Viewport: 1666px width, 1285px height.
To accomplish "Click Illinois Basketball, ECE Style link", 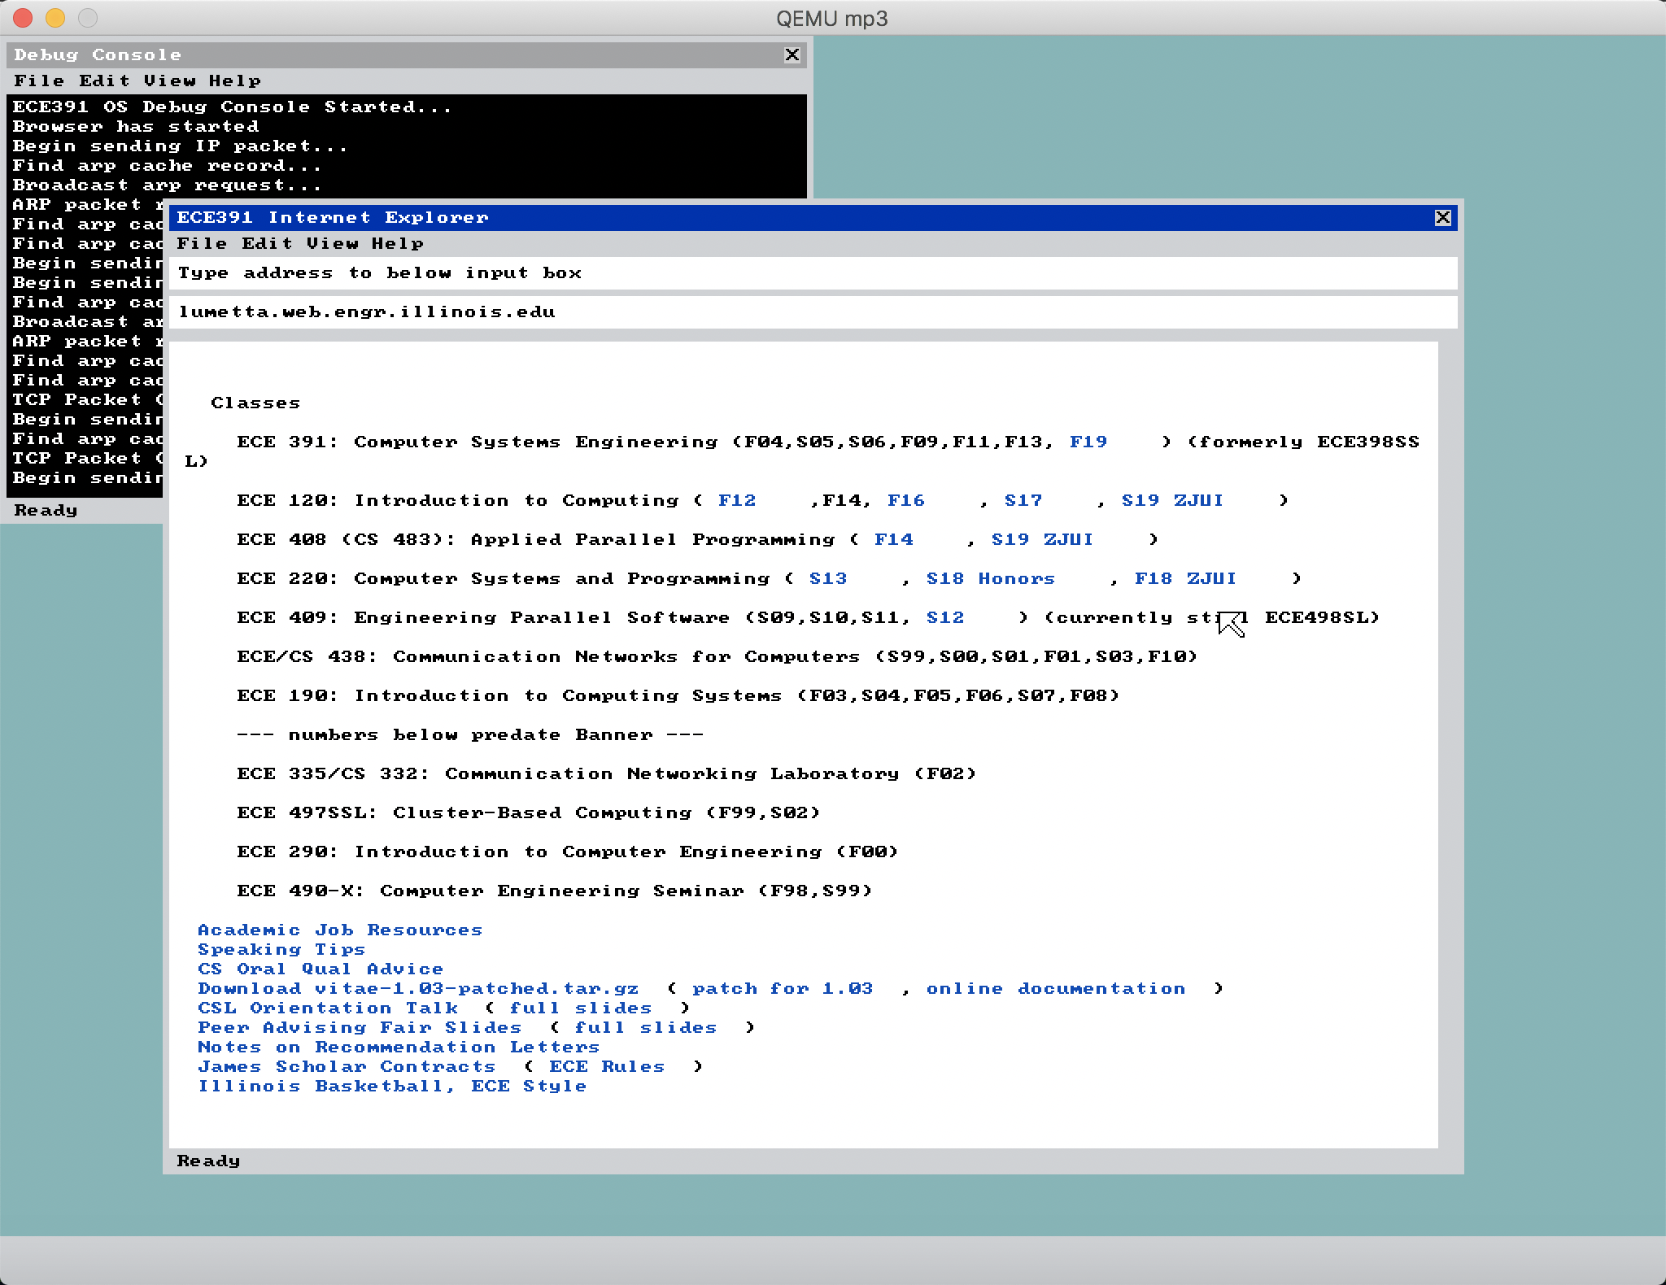I will [x=392, y=1086].
